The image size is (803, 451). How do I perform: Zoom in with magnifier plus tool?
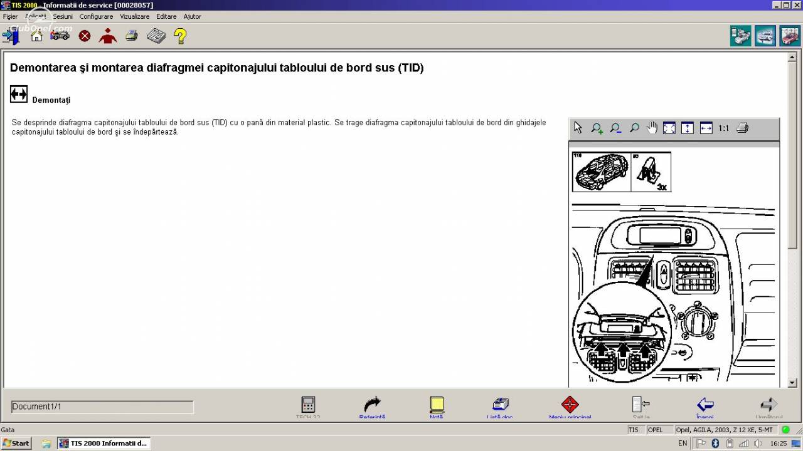(597, 128)
